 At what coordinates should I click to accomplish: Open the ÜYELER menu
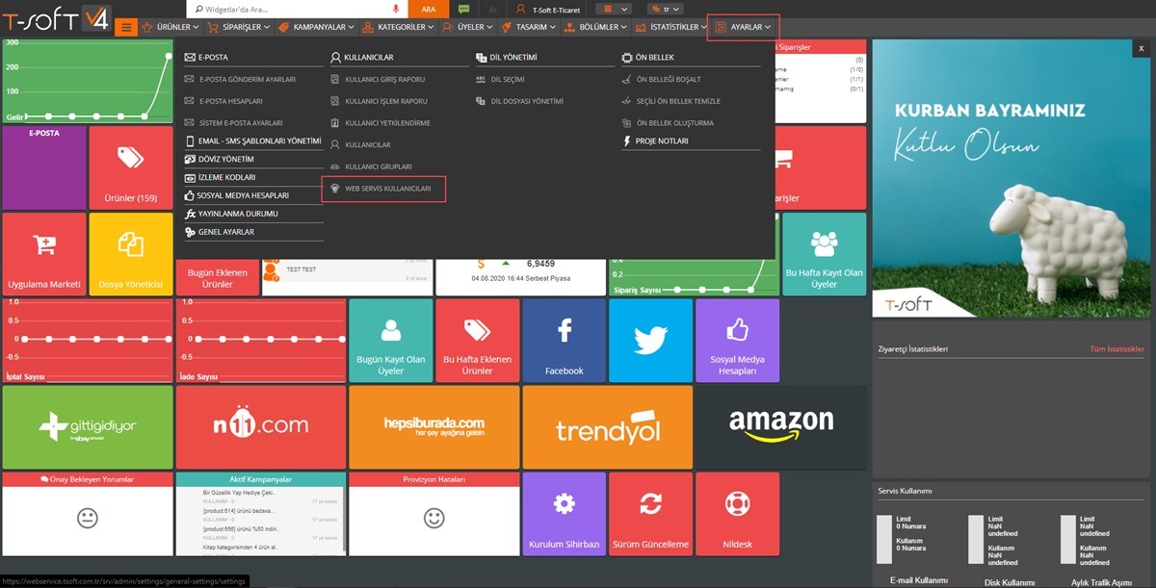point(467,27)
